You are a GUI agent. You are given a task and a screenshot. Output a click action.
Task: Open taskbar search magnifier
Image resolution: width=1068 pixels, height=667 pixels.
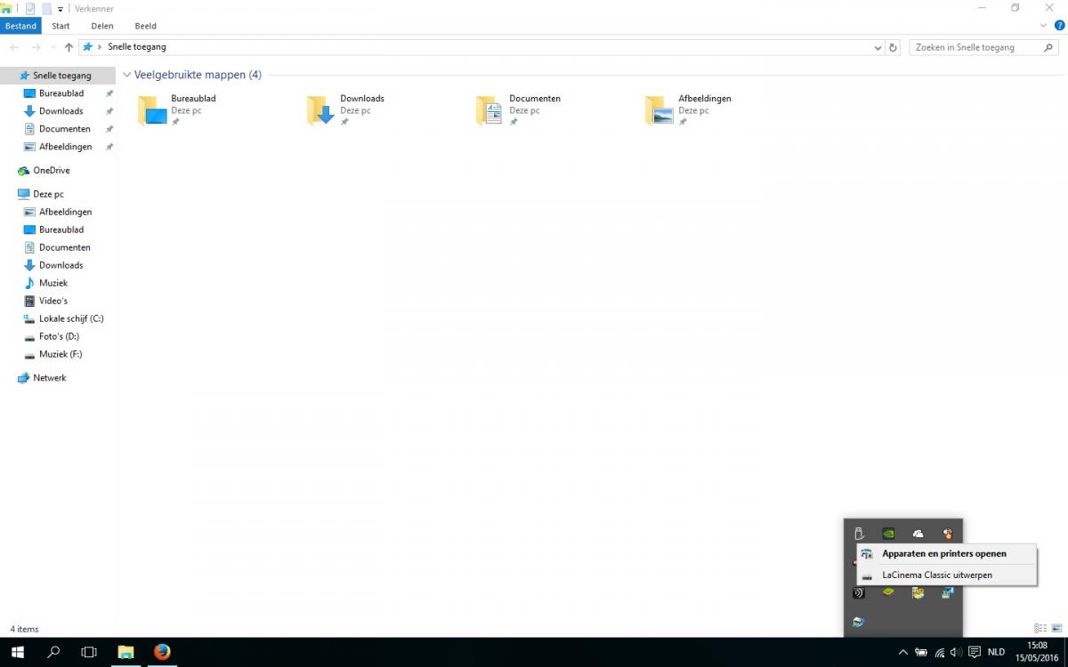point(53,652)
